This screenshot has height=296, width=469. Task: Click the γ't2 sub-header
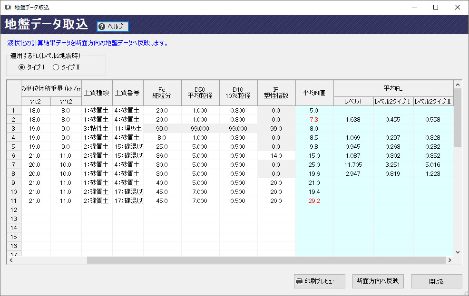click(x=66, y=101)
